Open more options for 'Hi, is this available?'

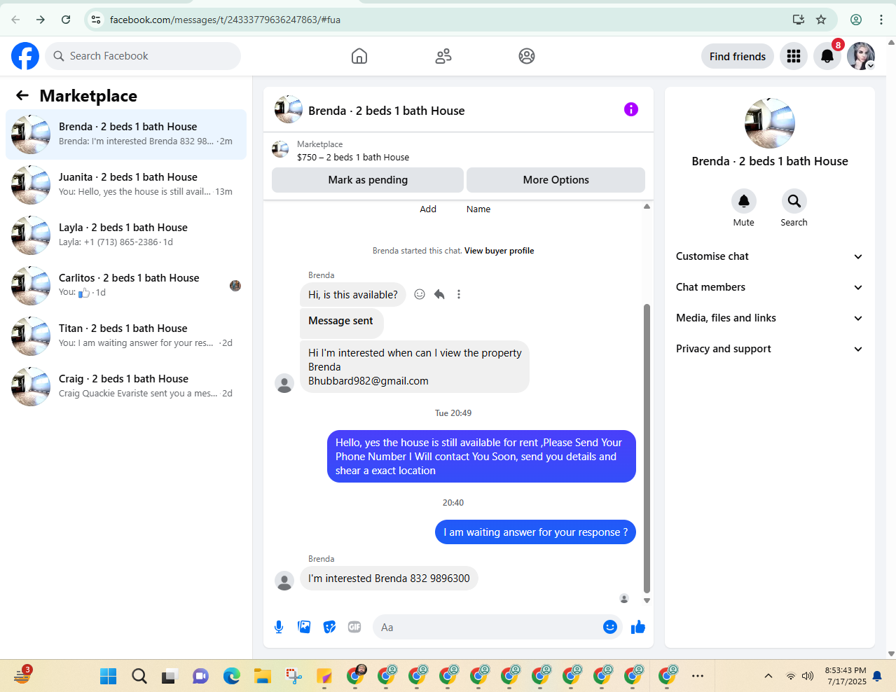(459, 294)
